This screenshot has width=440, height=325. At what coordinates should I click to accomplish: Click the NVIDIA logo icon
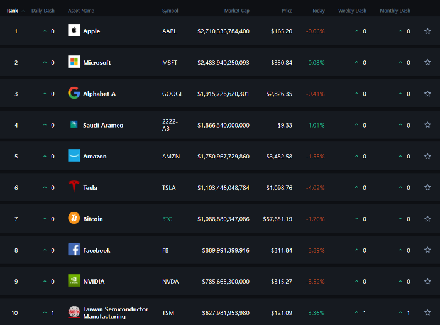coord(74,280)
